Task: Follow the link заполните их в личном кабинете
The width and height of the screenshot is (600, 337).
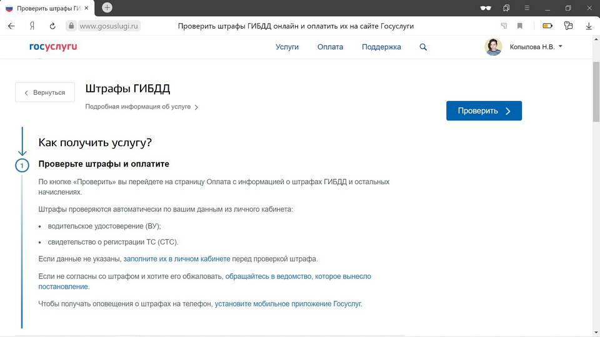Action: (x=177, y=258)
